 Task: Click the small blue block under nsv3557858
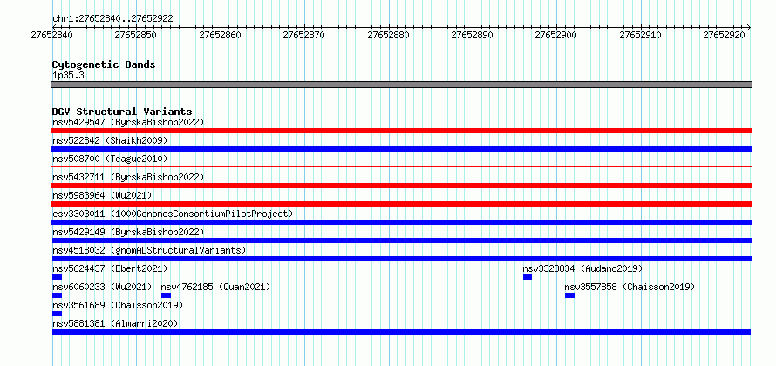tap(569, 295)
